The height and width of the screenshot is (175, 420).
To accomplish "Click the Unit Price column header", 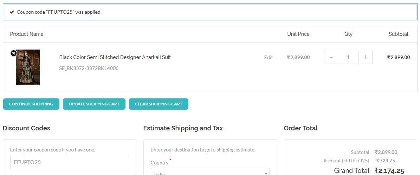I will point(298,34).
